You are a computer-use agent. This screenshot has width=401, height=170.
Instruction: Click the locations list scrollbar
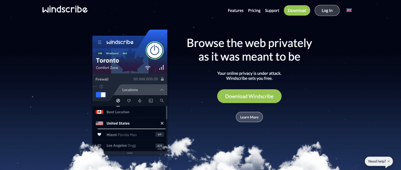click(167, 113)
